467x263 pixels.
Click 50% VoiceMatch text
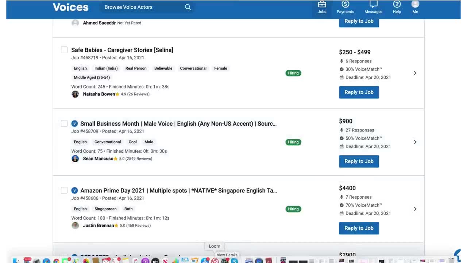[x=364, y=138]
